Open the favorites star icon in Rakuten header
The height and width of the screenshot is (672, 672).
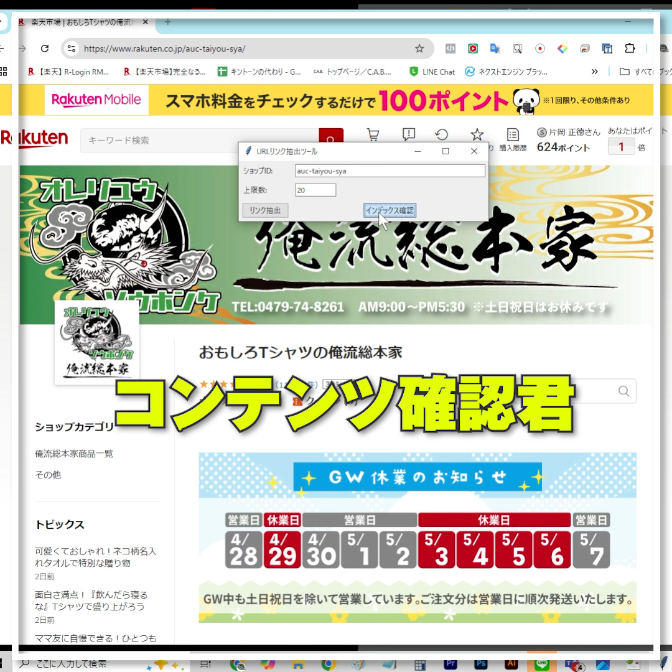pos(477,134)
